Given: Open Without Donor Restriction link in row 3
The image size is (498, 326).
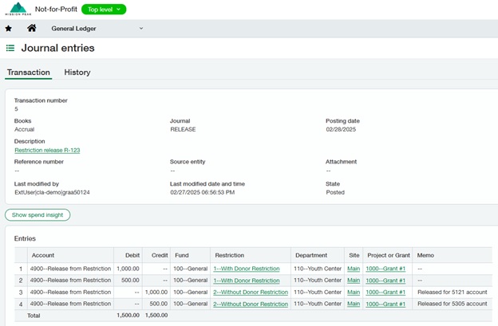Looking at the screenshot, I should (x=251, y=293).
